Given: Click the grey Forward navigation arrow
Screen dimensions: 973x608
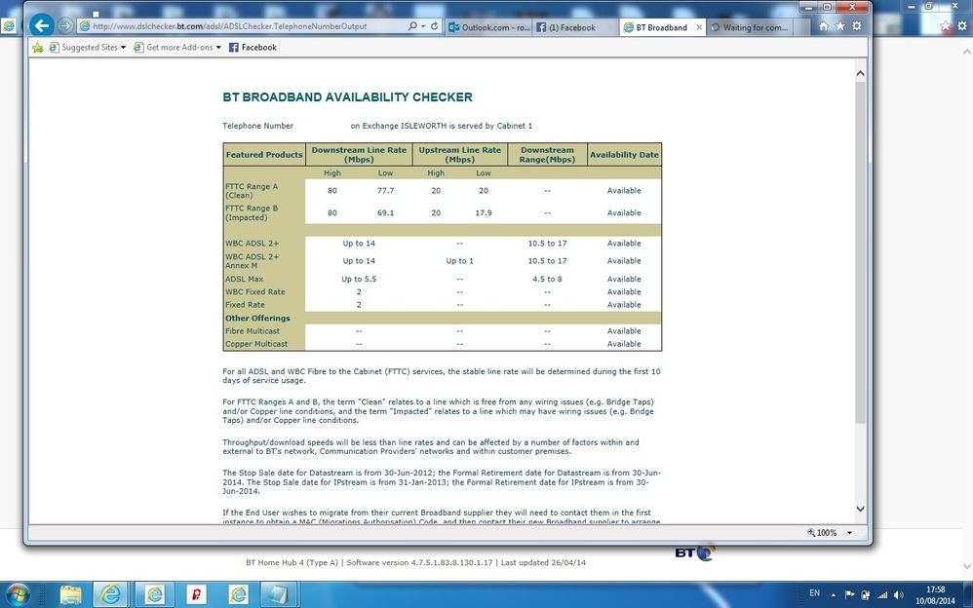Looking at the screenshot, I should point(65,26).
